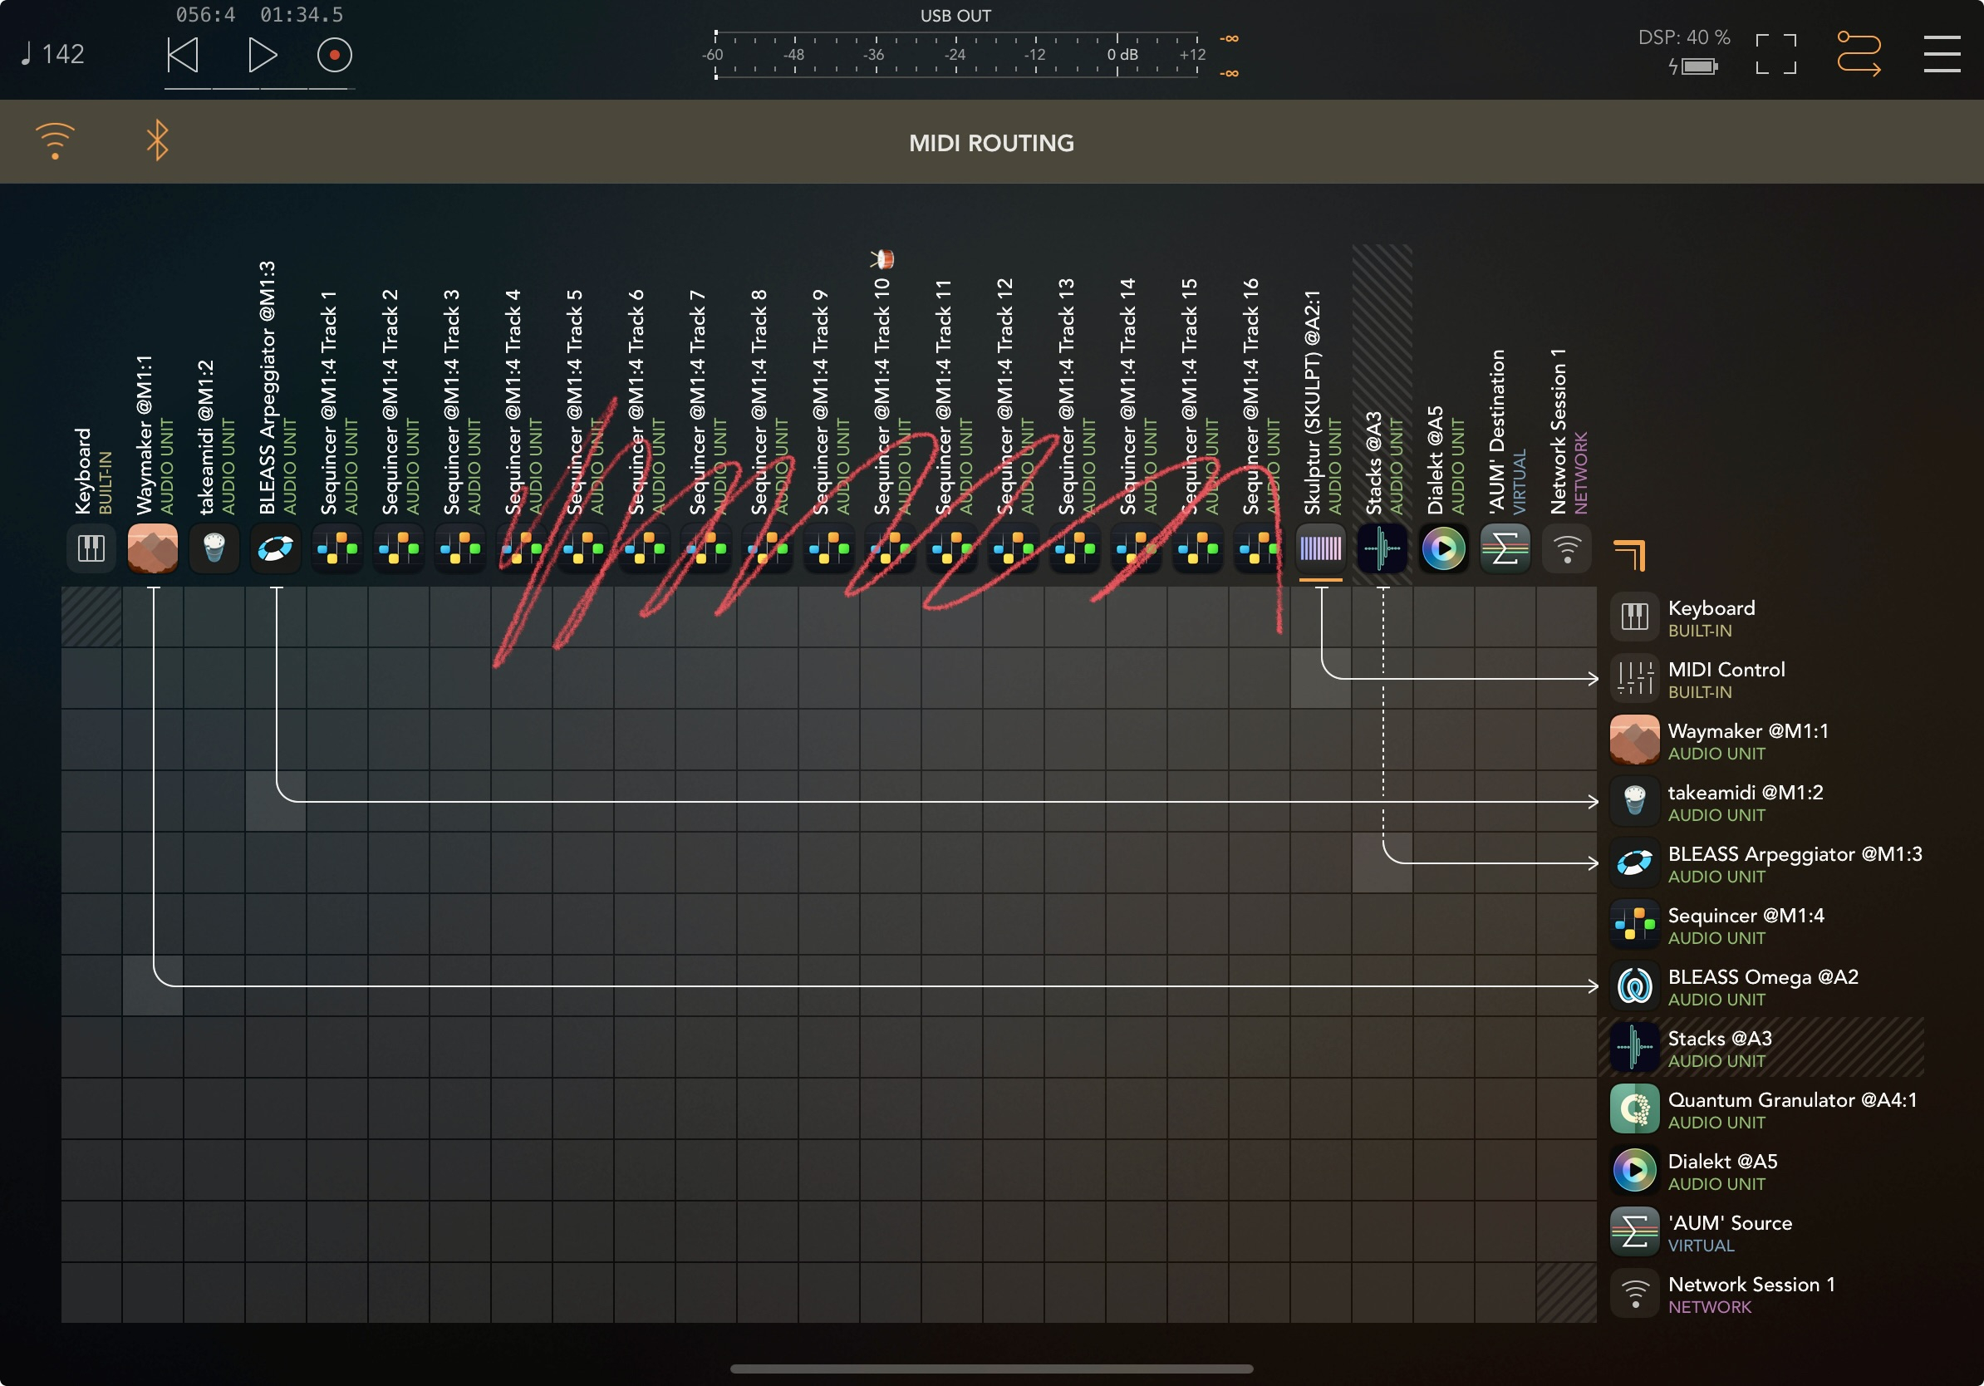Click the Sequincer Track 9 source icon
Screen dimensions: 1984x1386
click(x=828, y=548)
